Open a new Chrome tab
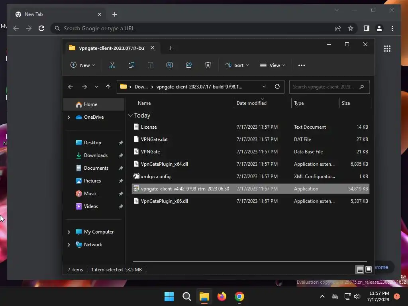Image resolution: width=408 pixels, height=306 pixels. [x=115, y=14]
